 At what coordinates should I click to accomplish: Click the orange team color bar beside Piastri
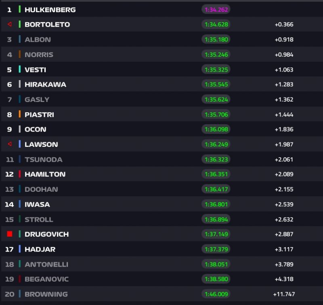(x=19, y=114)
